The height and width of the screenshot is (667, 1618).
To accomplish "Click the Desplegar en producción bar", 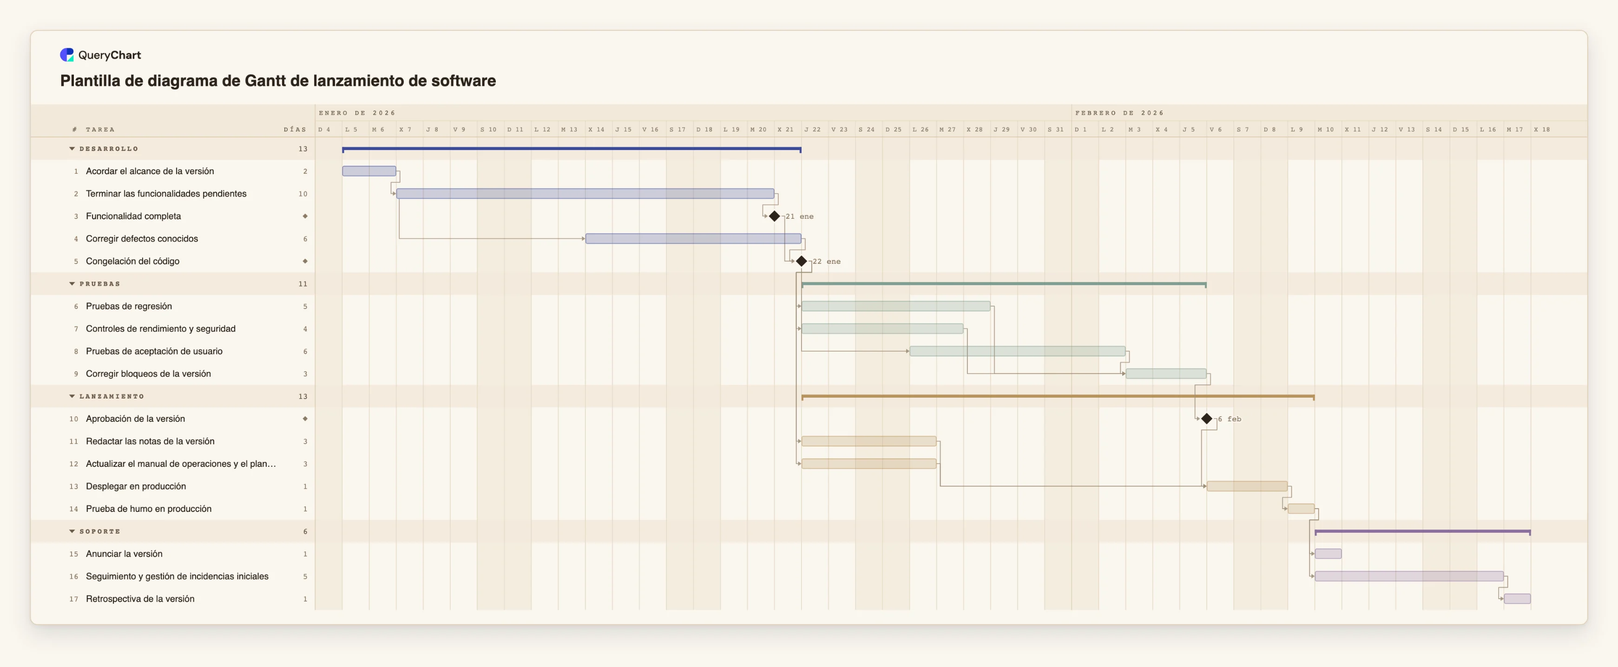I will (1247, 486).
